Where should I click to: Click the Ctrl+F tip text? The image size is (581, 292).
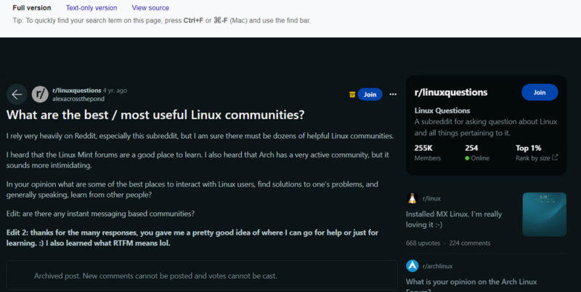161,20
